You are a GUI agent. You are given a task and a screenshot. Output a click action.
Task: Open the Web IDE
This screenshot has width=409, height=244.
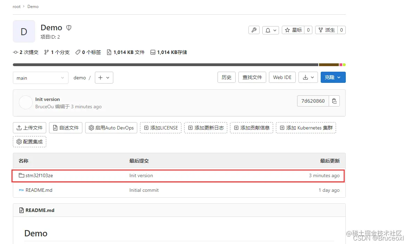[x=282, y=77]
